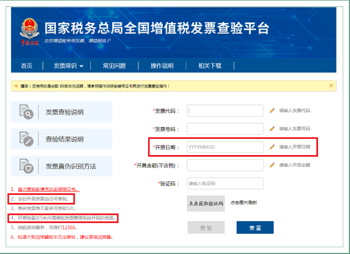Screen dimensions: 350x254
Task: Click the 点击图片刷新 text
Action: coord(243,202)
